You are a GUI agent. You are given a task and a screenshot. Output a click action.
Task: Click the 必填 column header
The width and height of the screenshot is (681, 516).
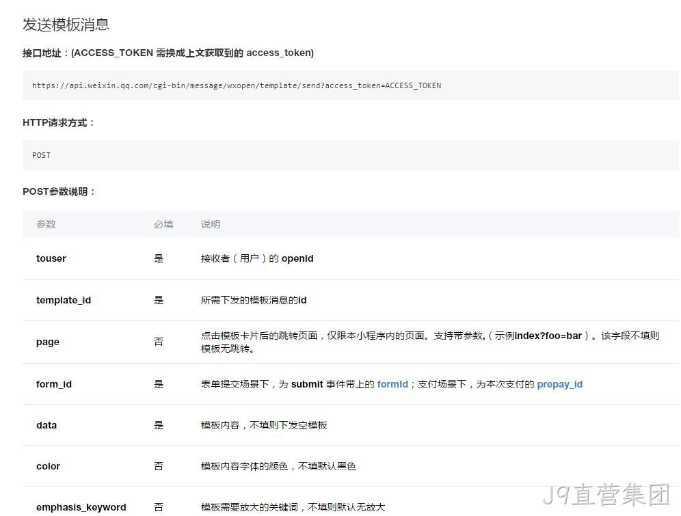[163, 224]
